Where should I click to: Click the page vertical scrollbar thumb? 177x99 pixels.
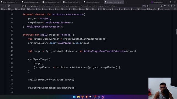(x=176, y=32)
